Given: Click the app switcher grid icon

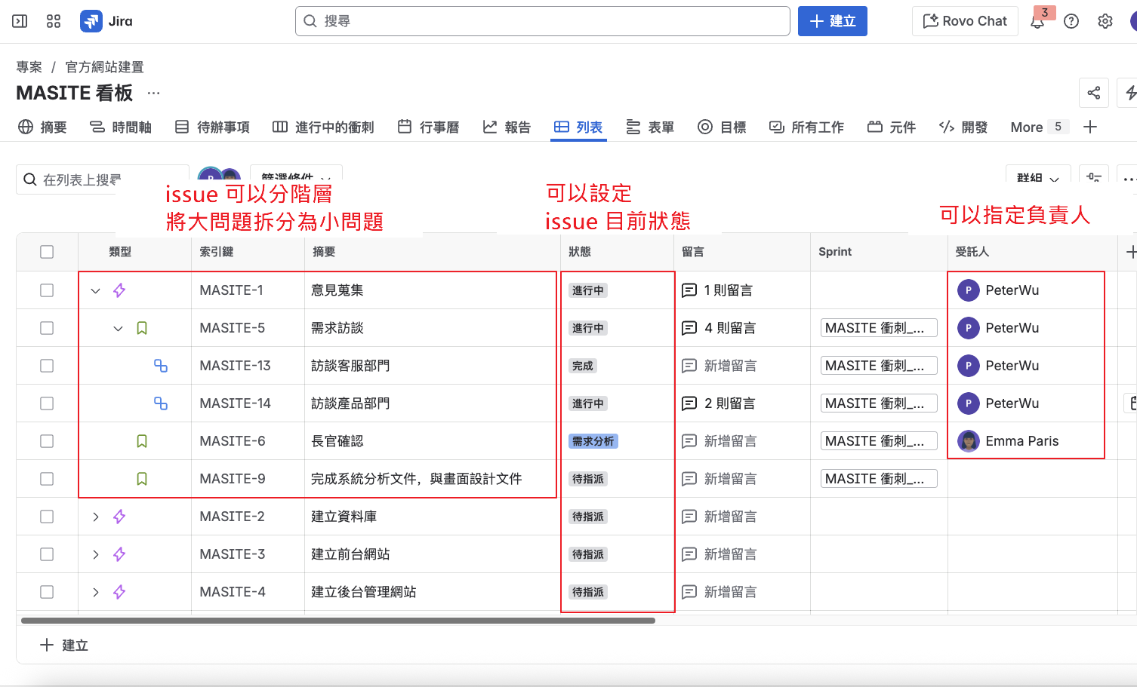Looking at the screenshot, I should point(54,21).
